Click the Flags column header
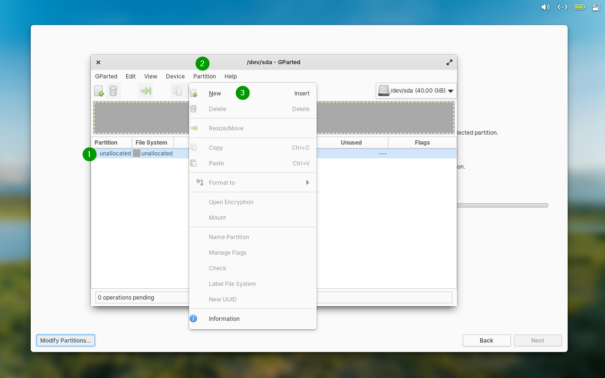The image size is (605, 378). point(423,143)
